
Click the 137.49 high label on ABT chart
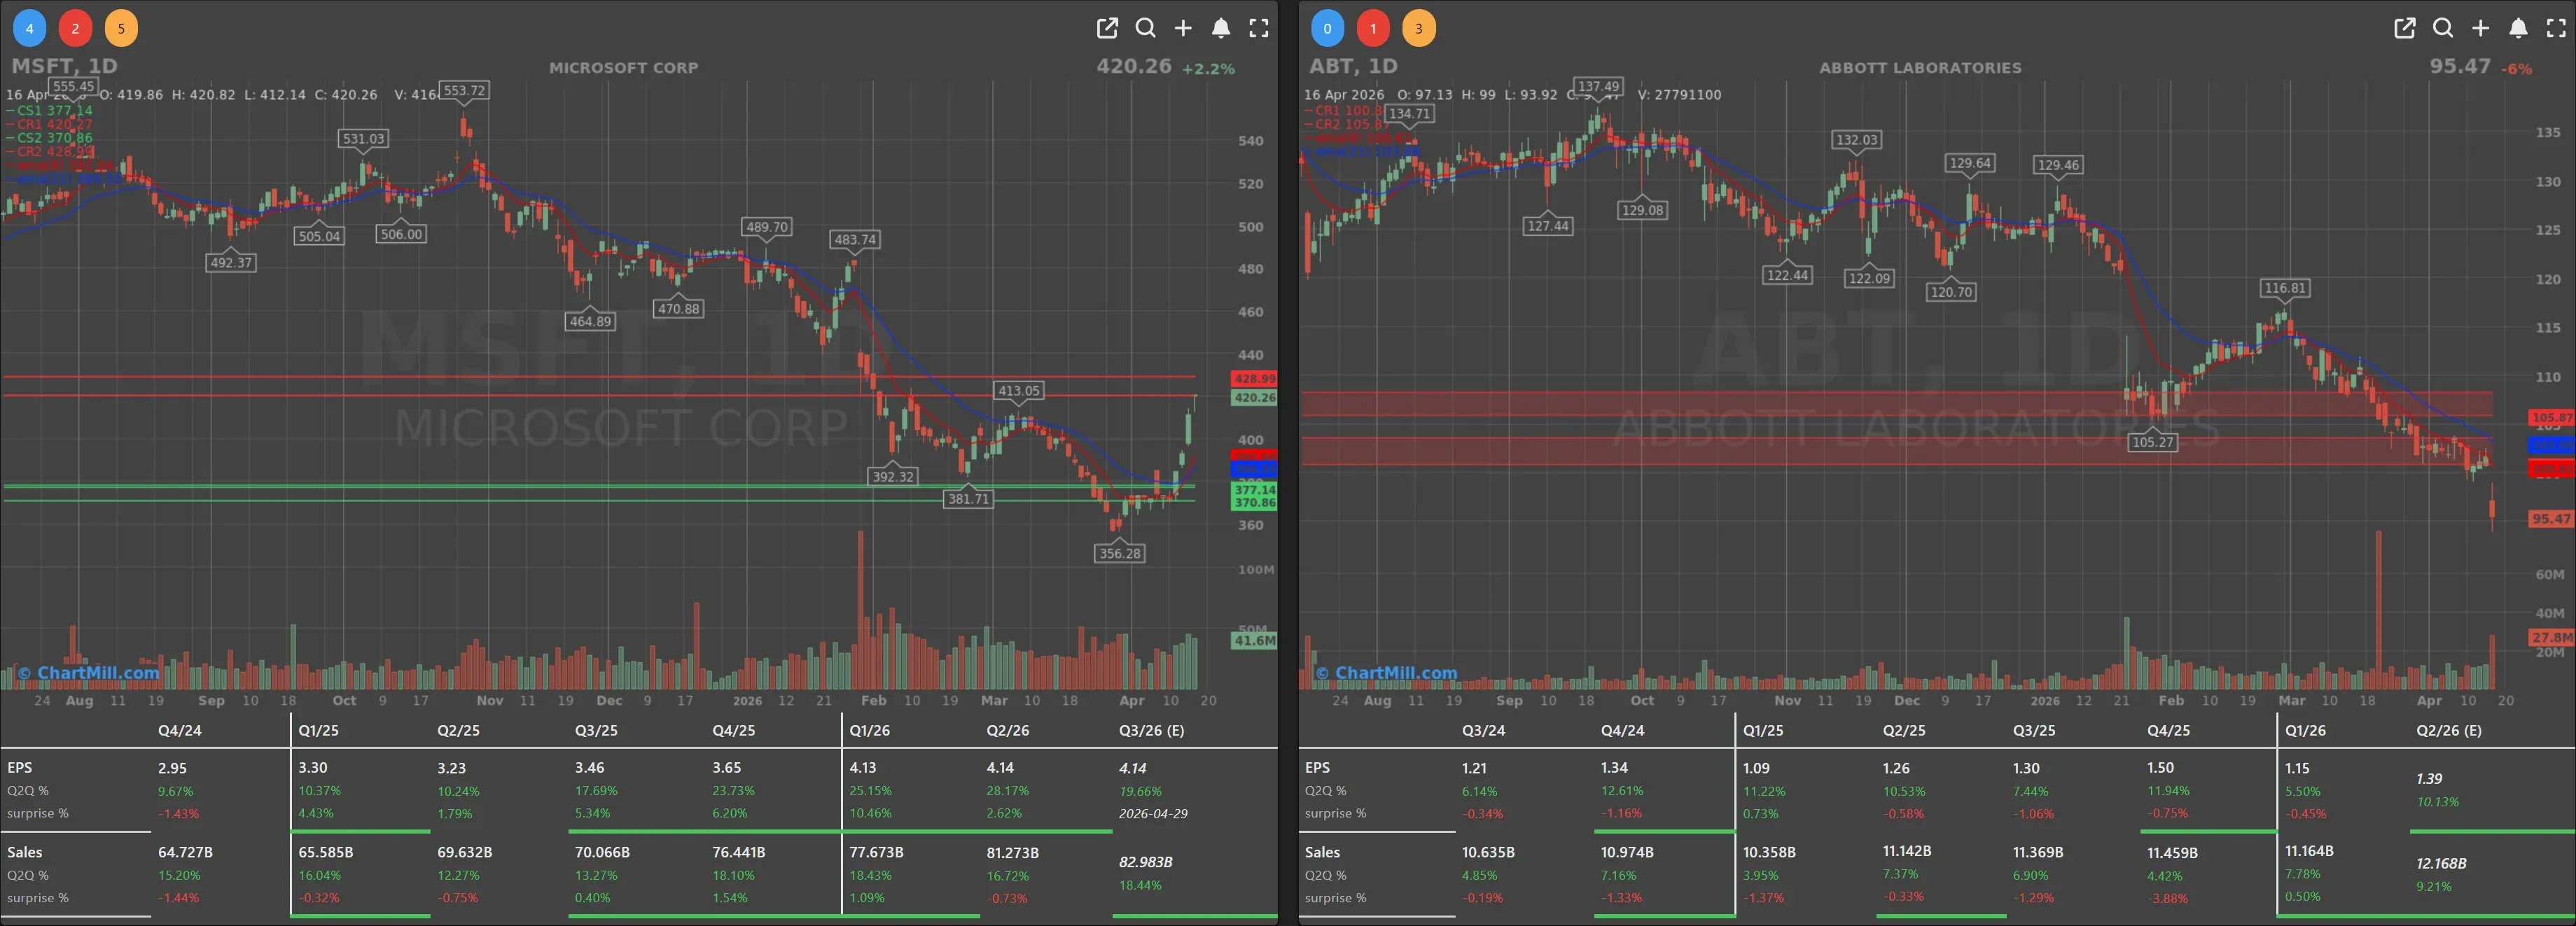click(1597, 87)
